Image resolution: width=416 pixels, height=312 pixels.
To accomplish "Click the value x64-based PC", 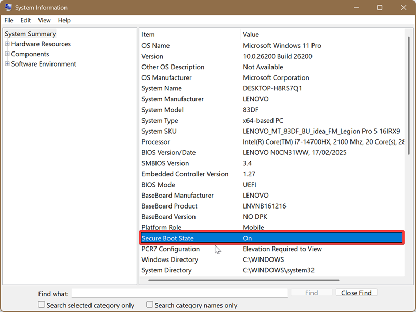I will (263, 121).
